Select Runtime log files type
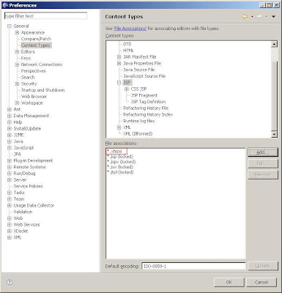Viewport: 282px width, 293px height. (139, 121)
